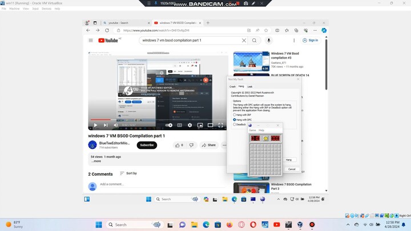This screenshot has width=411, height=231.
Task: Open the Hang tab in Not My Fault
Action: [x=241, y=86]
